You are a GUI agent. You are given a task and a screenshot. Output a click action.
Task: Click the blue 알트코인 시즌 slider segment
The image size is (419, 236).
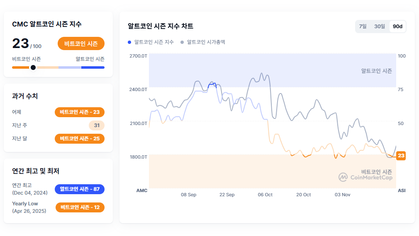click(93, 67)
